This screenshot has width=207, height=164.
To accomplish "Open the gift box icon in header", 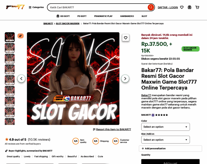I will [x=190, y=7].
